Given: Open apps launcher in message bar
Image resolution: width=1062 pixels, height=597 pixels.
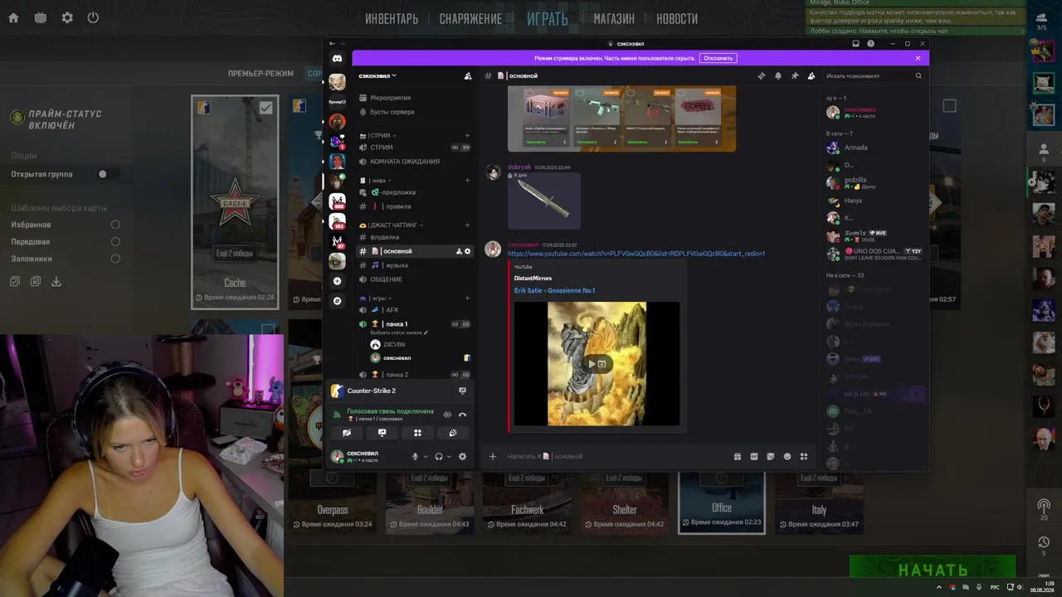Looking at the screenshot, I should [x=803, y=456].
